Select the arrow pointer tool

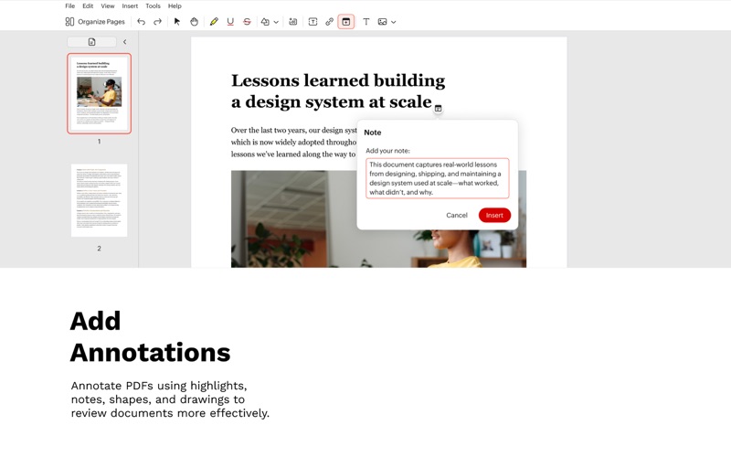pos(177,21)
